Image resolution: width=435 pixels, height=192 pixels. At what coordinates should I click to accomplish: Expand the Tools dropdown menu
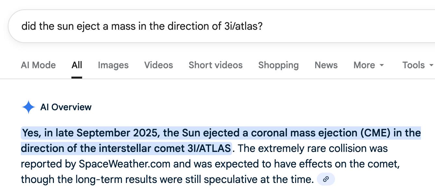417,65
